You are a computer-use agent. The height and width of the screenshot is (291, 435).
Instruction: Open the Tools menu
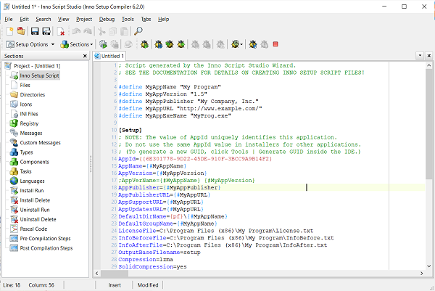coord(128,19)
